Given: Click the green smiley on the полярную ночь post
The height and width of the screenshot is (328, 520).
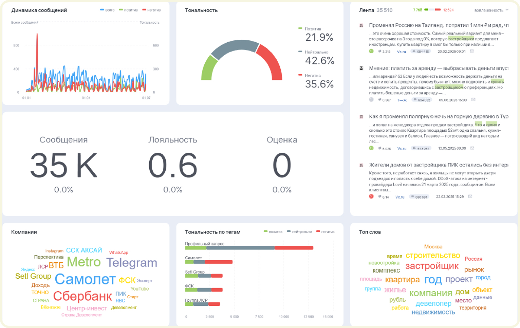Looking at the screenshot, I should click(x=371, y=148).
